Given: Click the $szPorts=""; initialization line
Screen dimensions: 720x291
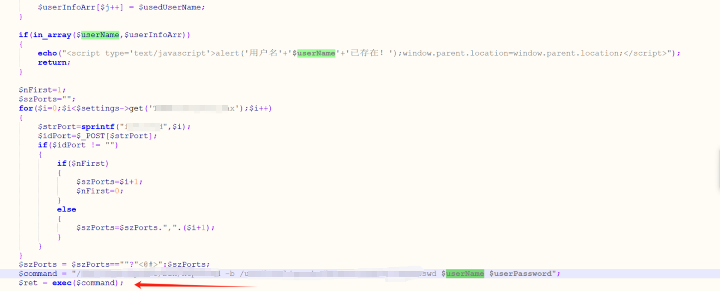Looking at the screenshot, I should tap(47, 99).
